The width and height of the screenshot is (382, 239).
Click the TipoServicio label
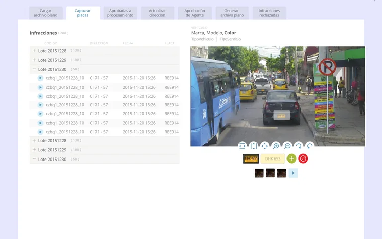pyautogui.click(x=230, y=39)
